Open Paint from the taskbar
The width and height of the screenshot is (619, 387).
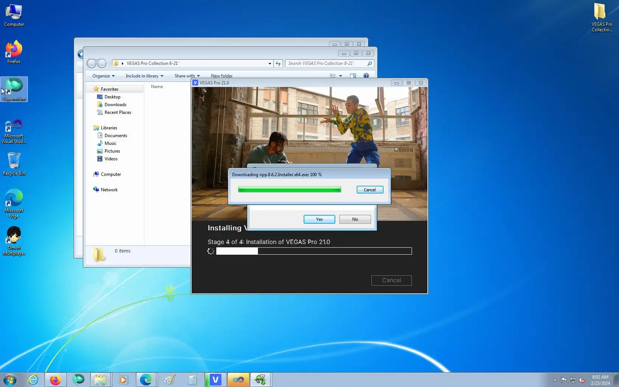pos(169,380)
